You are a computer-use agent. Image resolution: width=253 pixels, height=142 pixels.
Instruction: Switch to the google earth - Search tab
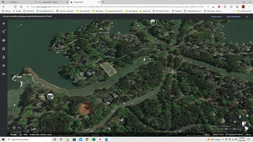[x=51, y=2]
